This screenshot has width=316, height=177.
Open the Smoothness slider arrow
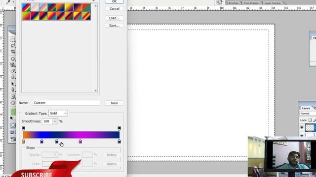point(55,121)
